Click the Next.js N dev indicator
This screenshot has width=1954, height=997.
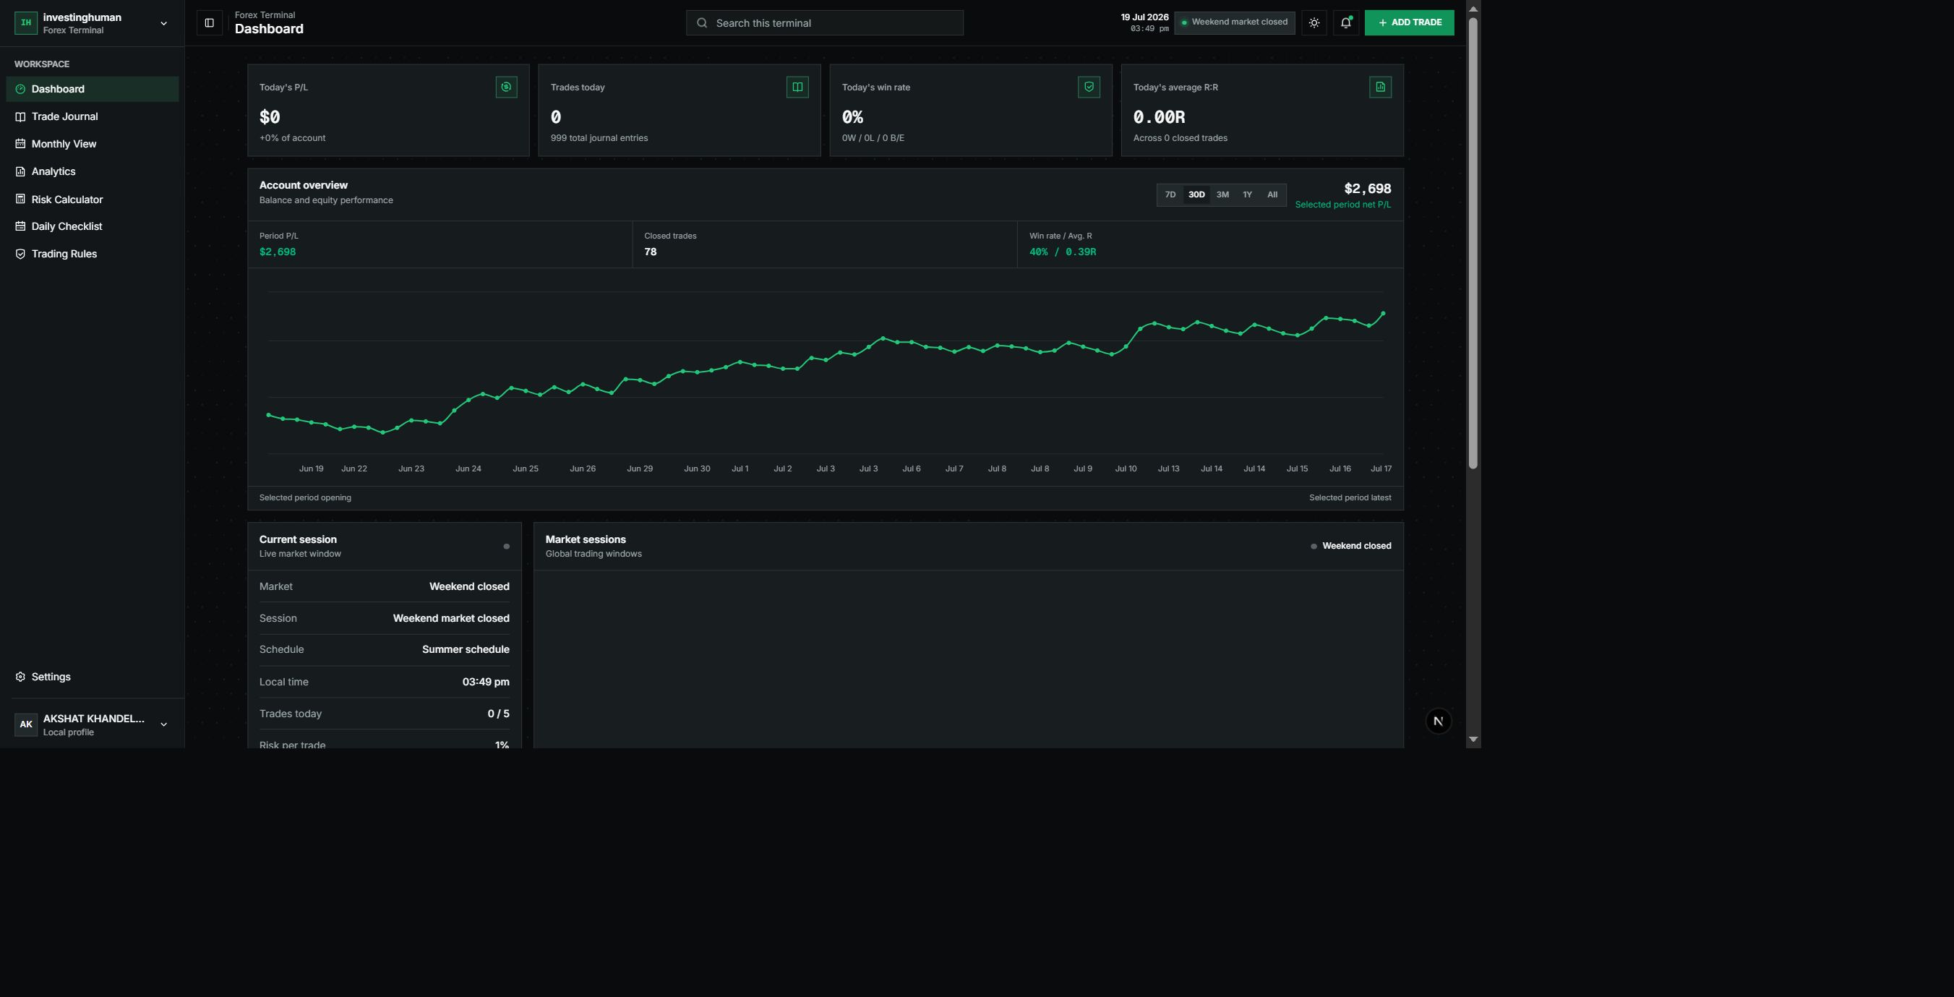click(x=1438, y=722)
